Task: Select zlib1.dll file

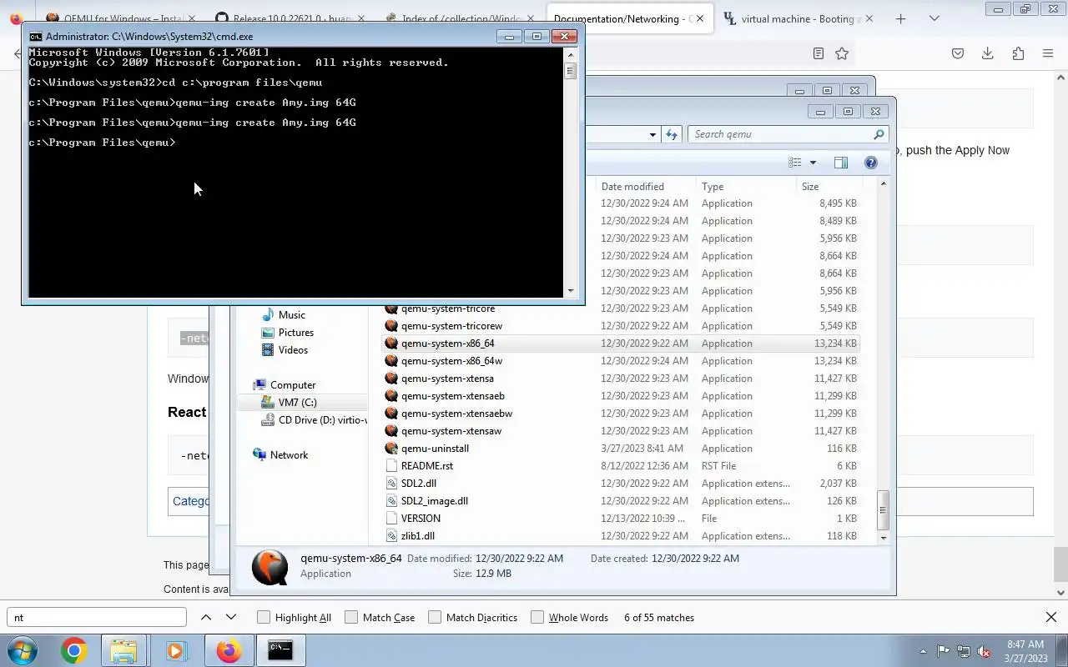Action: (x=417, y=536)
